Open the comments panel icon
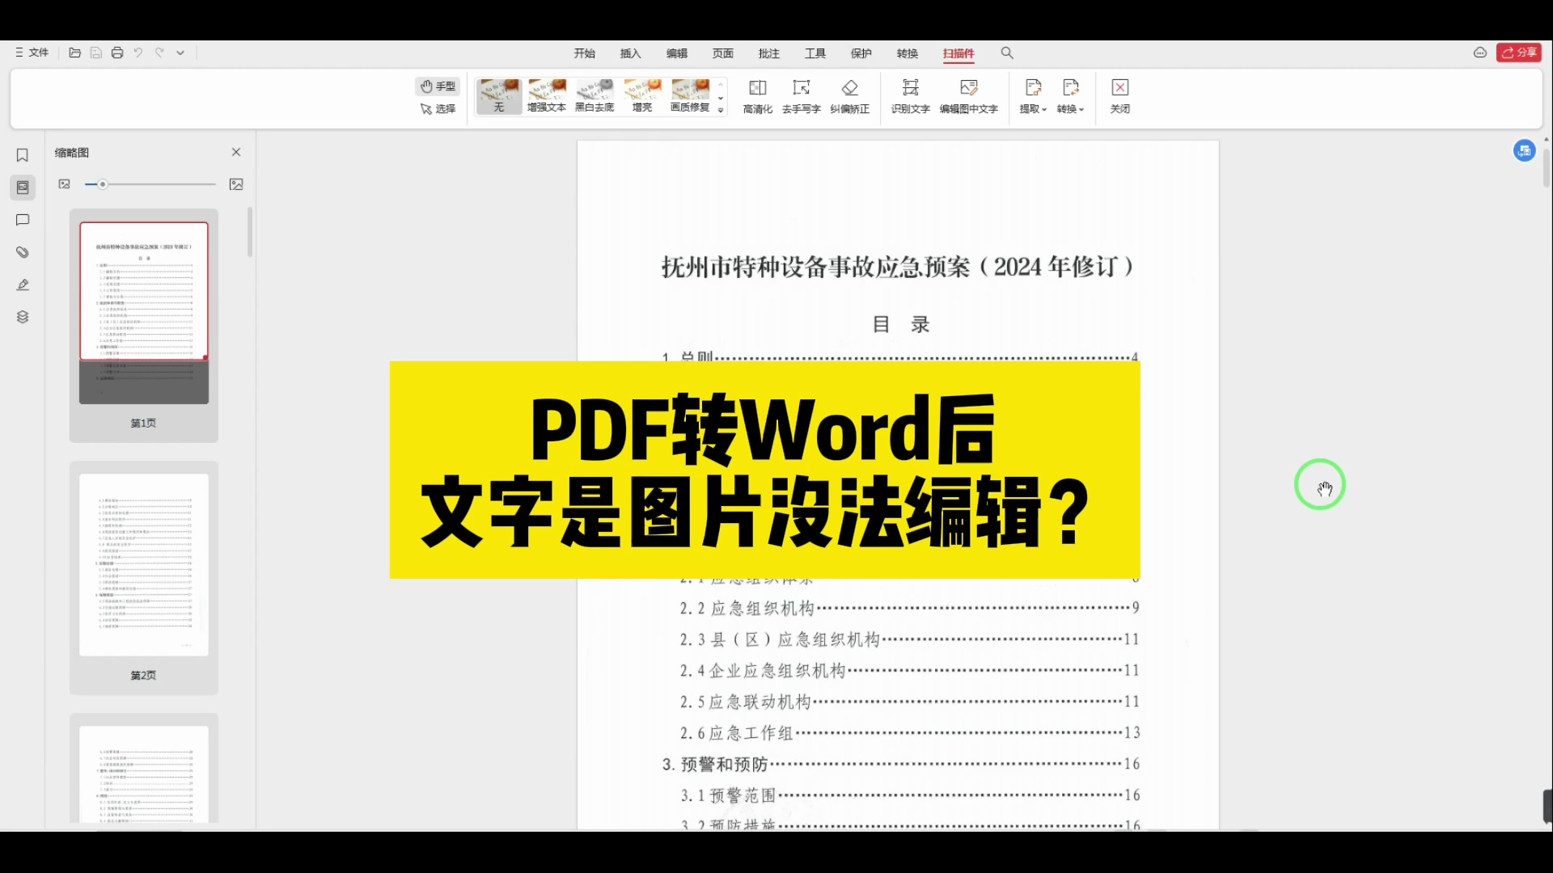1553x873 pixels. pos(23,220)
